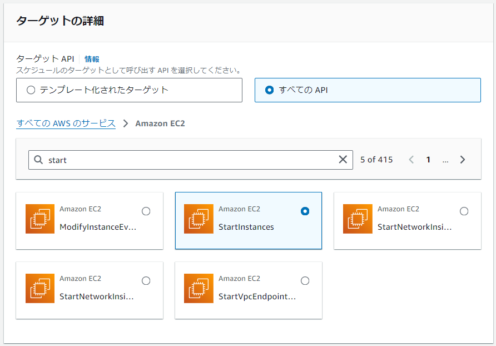The image size is (496, 346).
Task: Select radio on StartNetworkInsi... card right of StartInstances
Action: point(464,211)
